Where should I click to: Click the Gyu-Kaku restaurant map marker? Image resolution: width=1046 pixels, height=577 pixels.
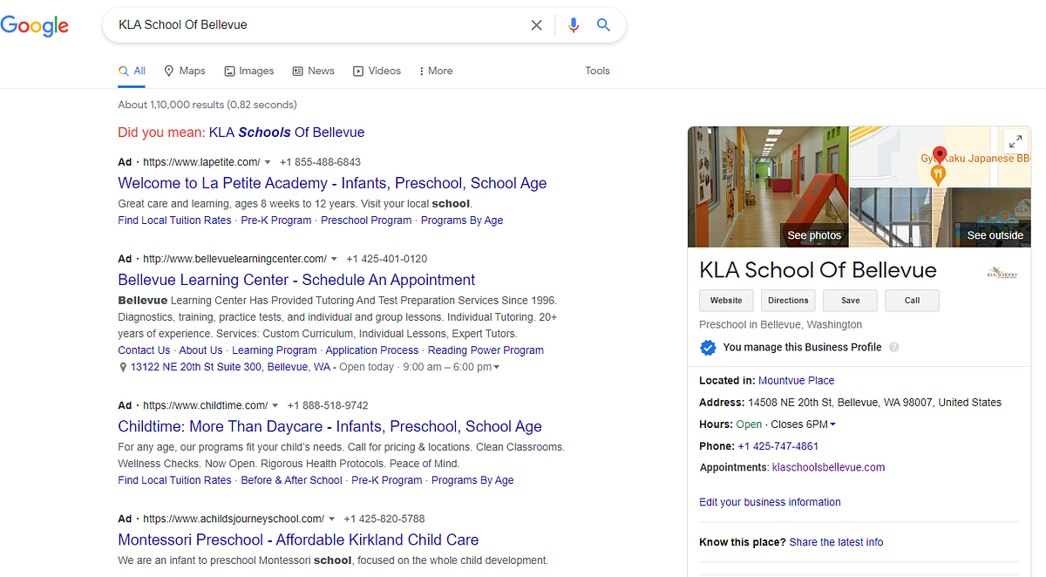[938, 173]
